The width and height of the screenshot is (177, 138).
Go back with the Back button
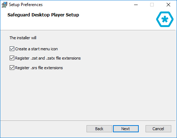click(99, 129)
